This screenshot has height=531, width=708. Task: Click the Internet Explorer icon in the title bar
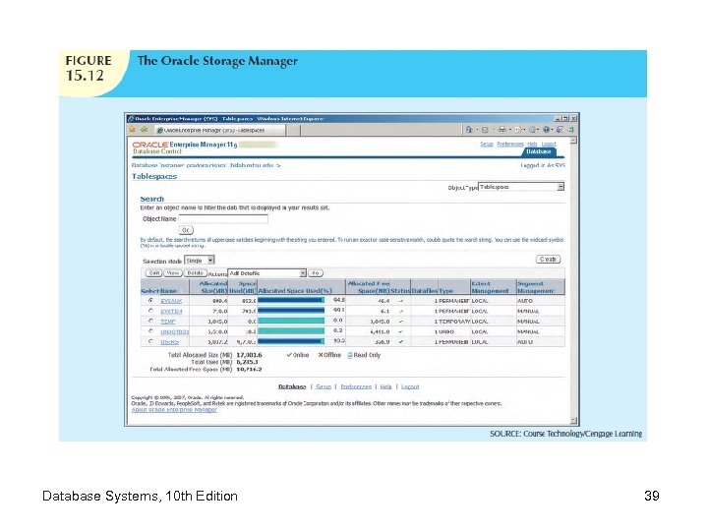(131, 119)
